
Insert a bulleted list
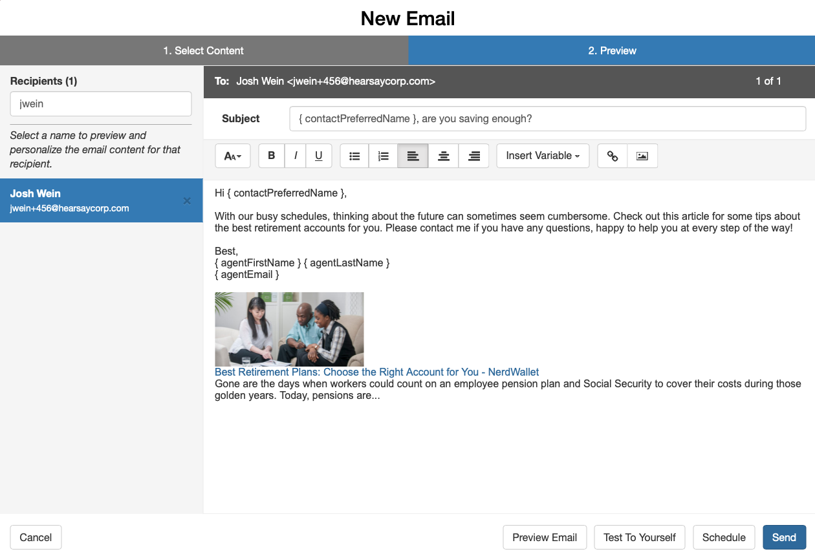[354, 156]
